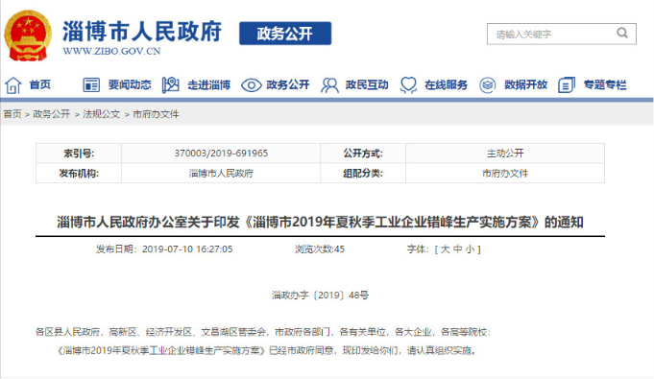Open the 政民互动 menu item

(x=367, y=85)
